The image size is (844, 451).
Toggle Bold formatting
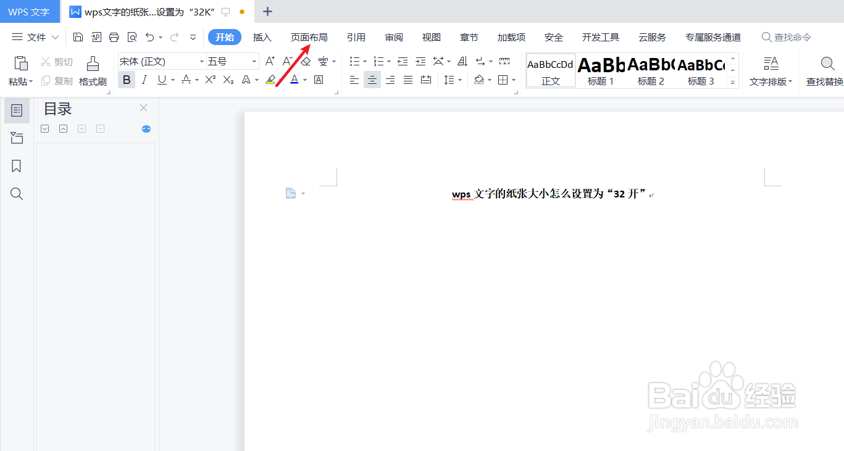point(127,80)
